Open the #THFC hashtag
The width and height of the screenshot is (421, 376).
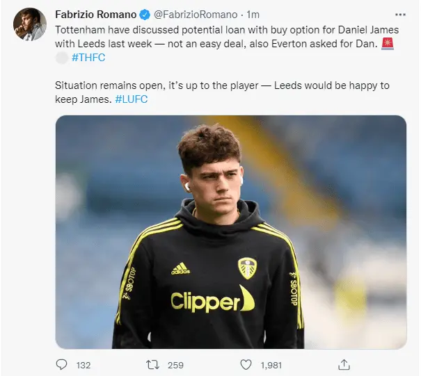pos(89,58)
